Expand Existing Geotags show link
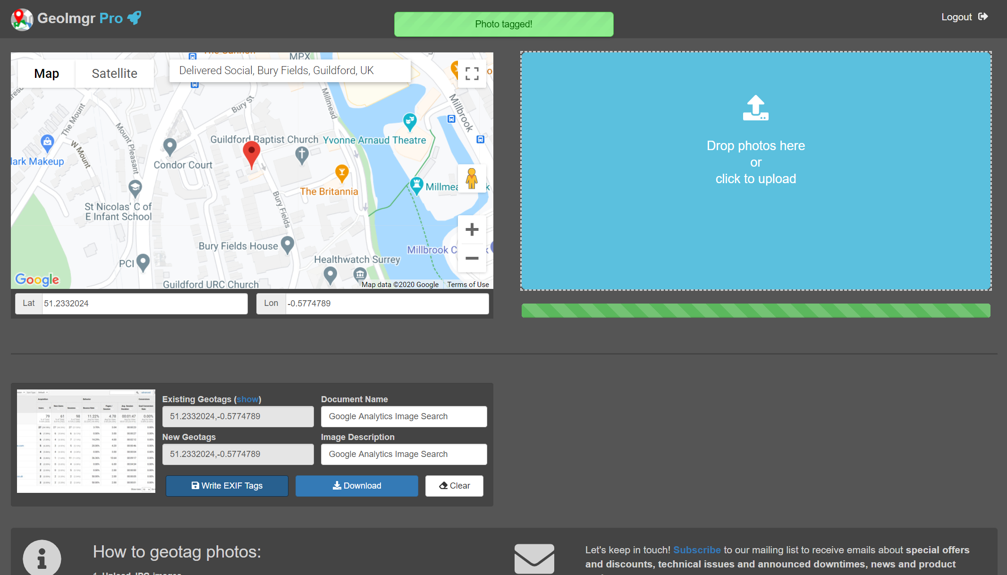Image resolution: width=1007 pixels, height=575 pixels. click(247, 398)
